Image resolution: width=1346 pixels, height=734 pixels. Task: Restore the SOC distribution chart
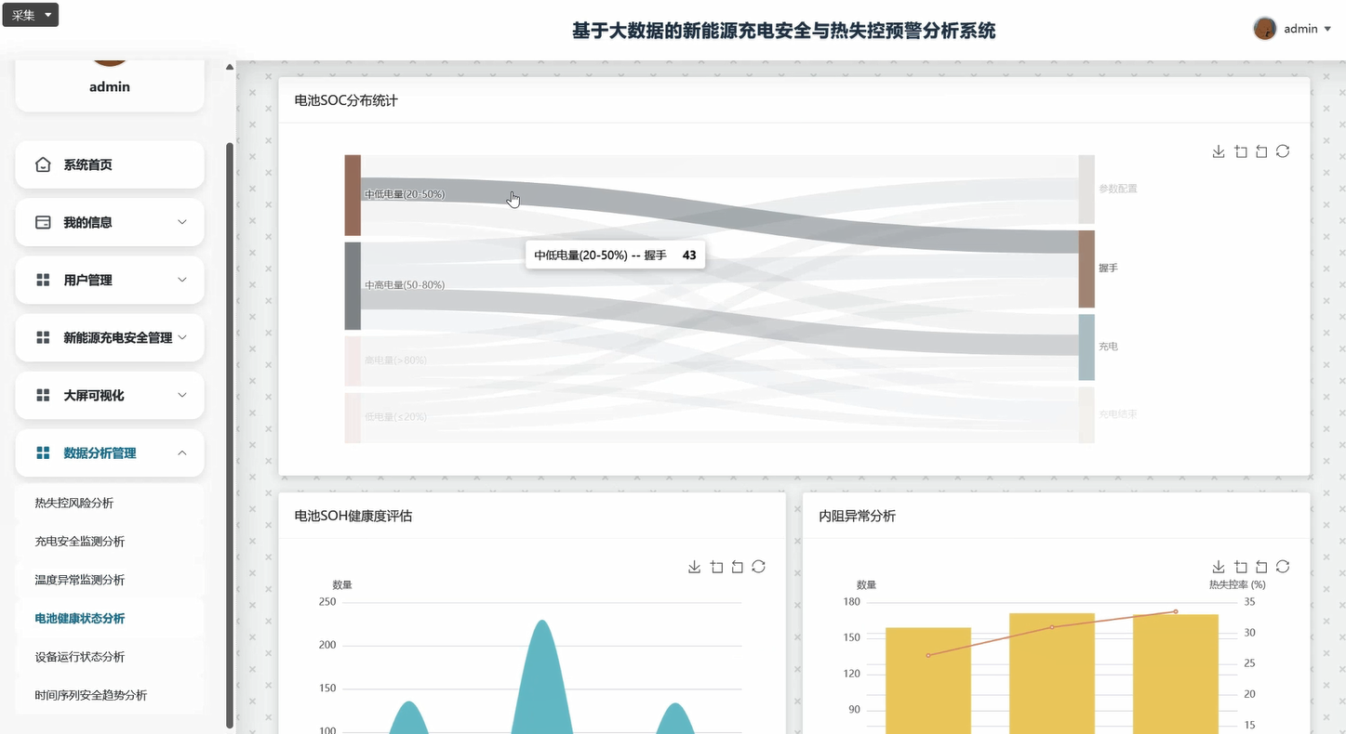pyautogui.click(x=1283, y=151)
